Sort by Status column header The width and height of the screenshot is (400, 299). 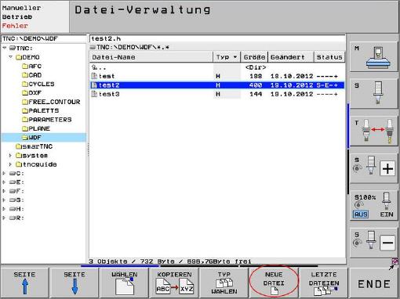pos(329,57)
